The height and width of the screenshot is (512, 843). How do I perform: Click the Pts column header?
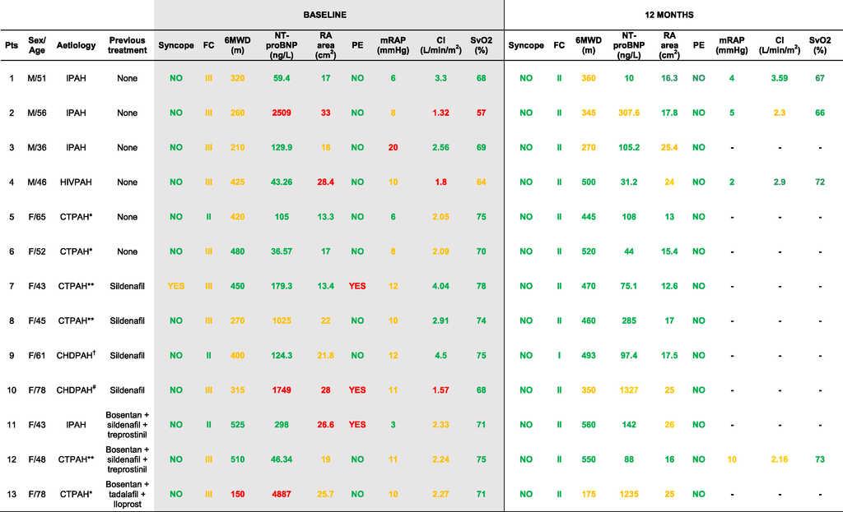12,45
